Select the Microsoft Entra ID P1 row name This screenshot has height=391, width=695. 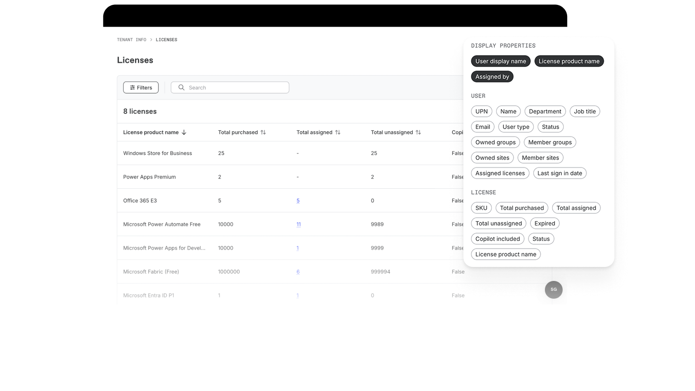click(x=149, y=295)
